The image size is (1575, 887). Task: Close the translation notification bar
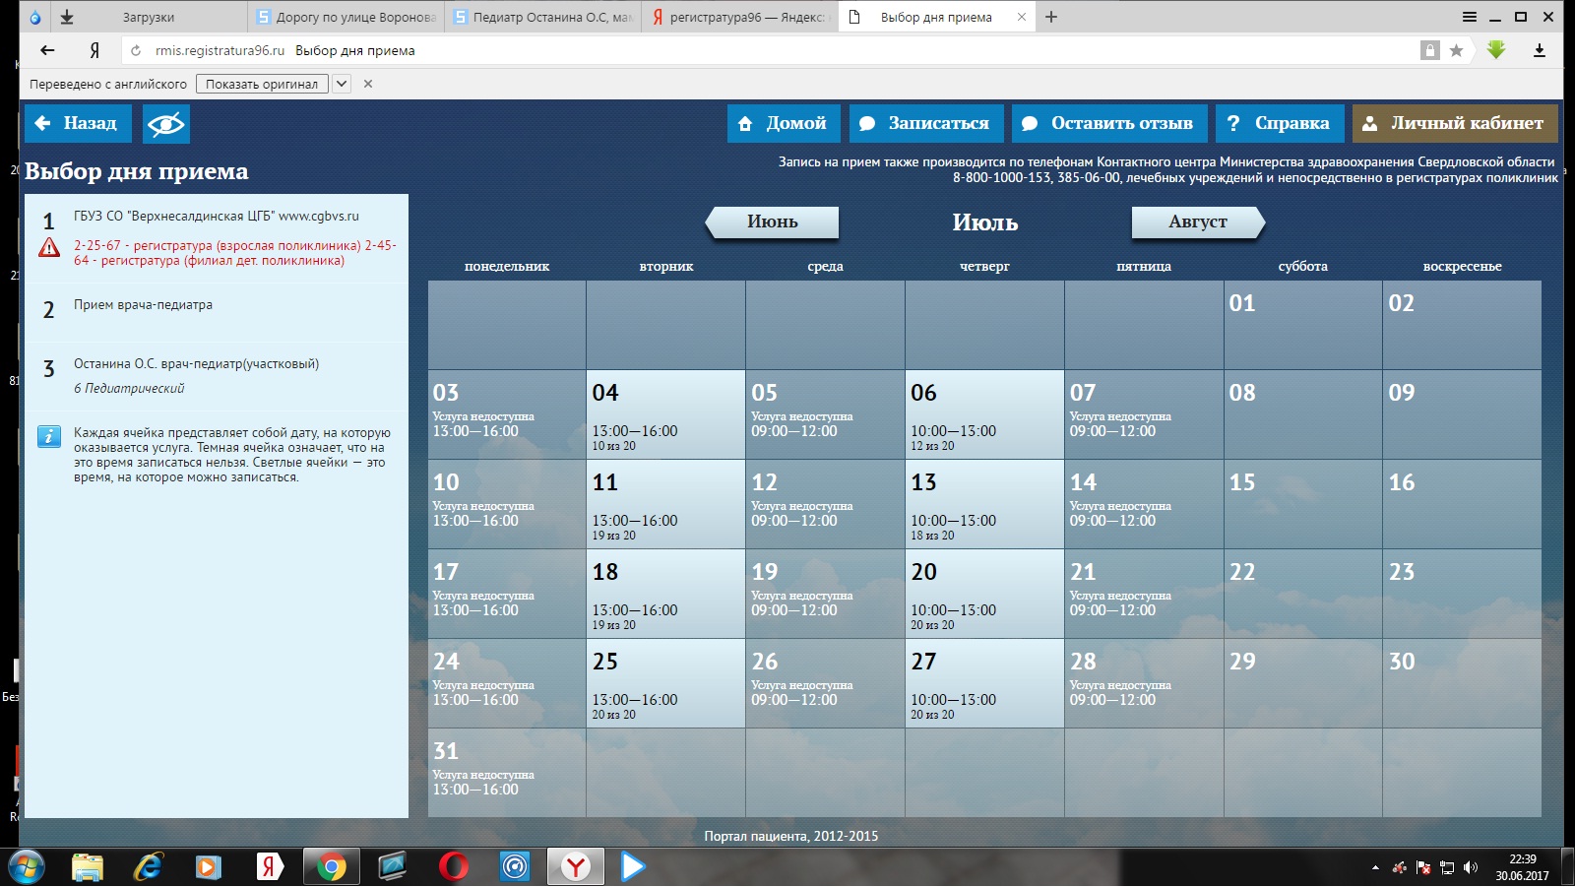368,85
